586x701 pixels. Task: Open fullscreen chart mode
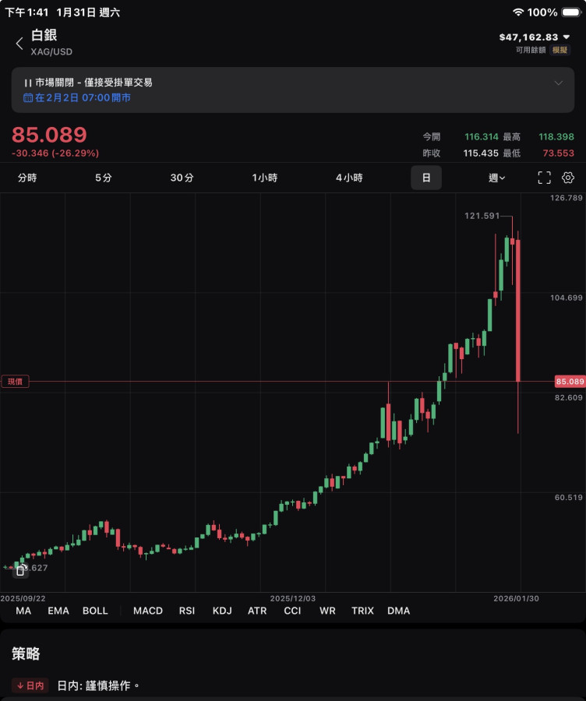point(544,178)
